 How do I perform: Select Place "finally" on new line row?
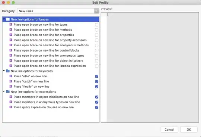(51, 87)
